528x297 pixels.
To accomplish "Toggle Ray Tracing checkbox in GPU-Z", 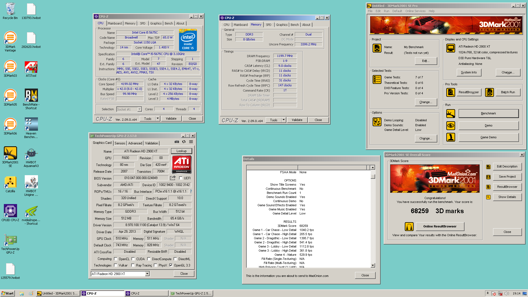I will tap(133, 265).
